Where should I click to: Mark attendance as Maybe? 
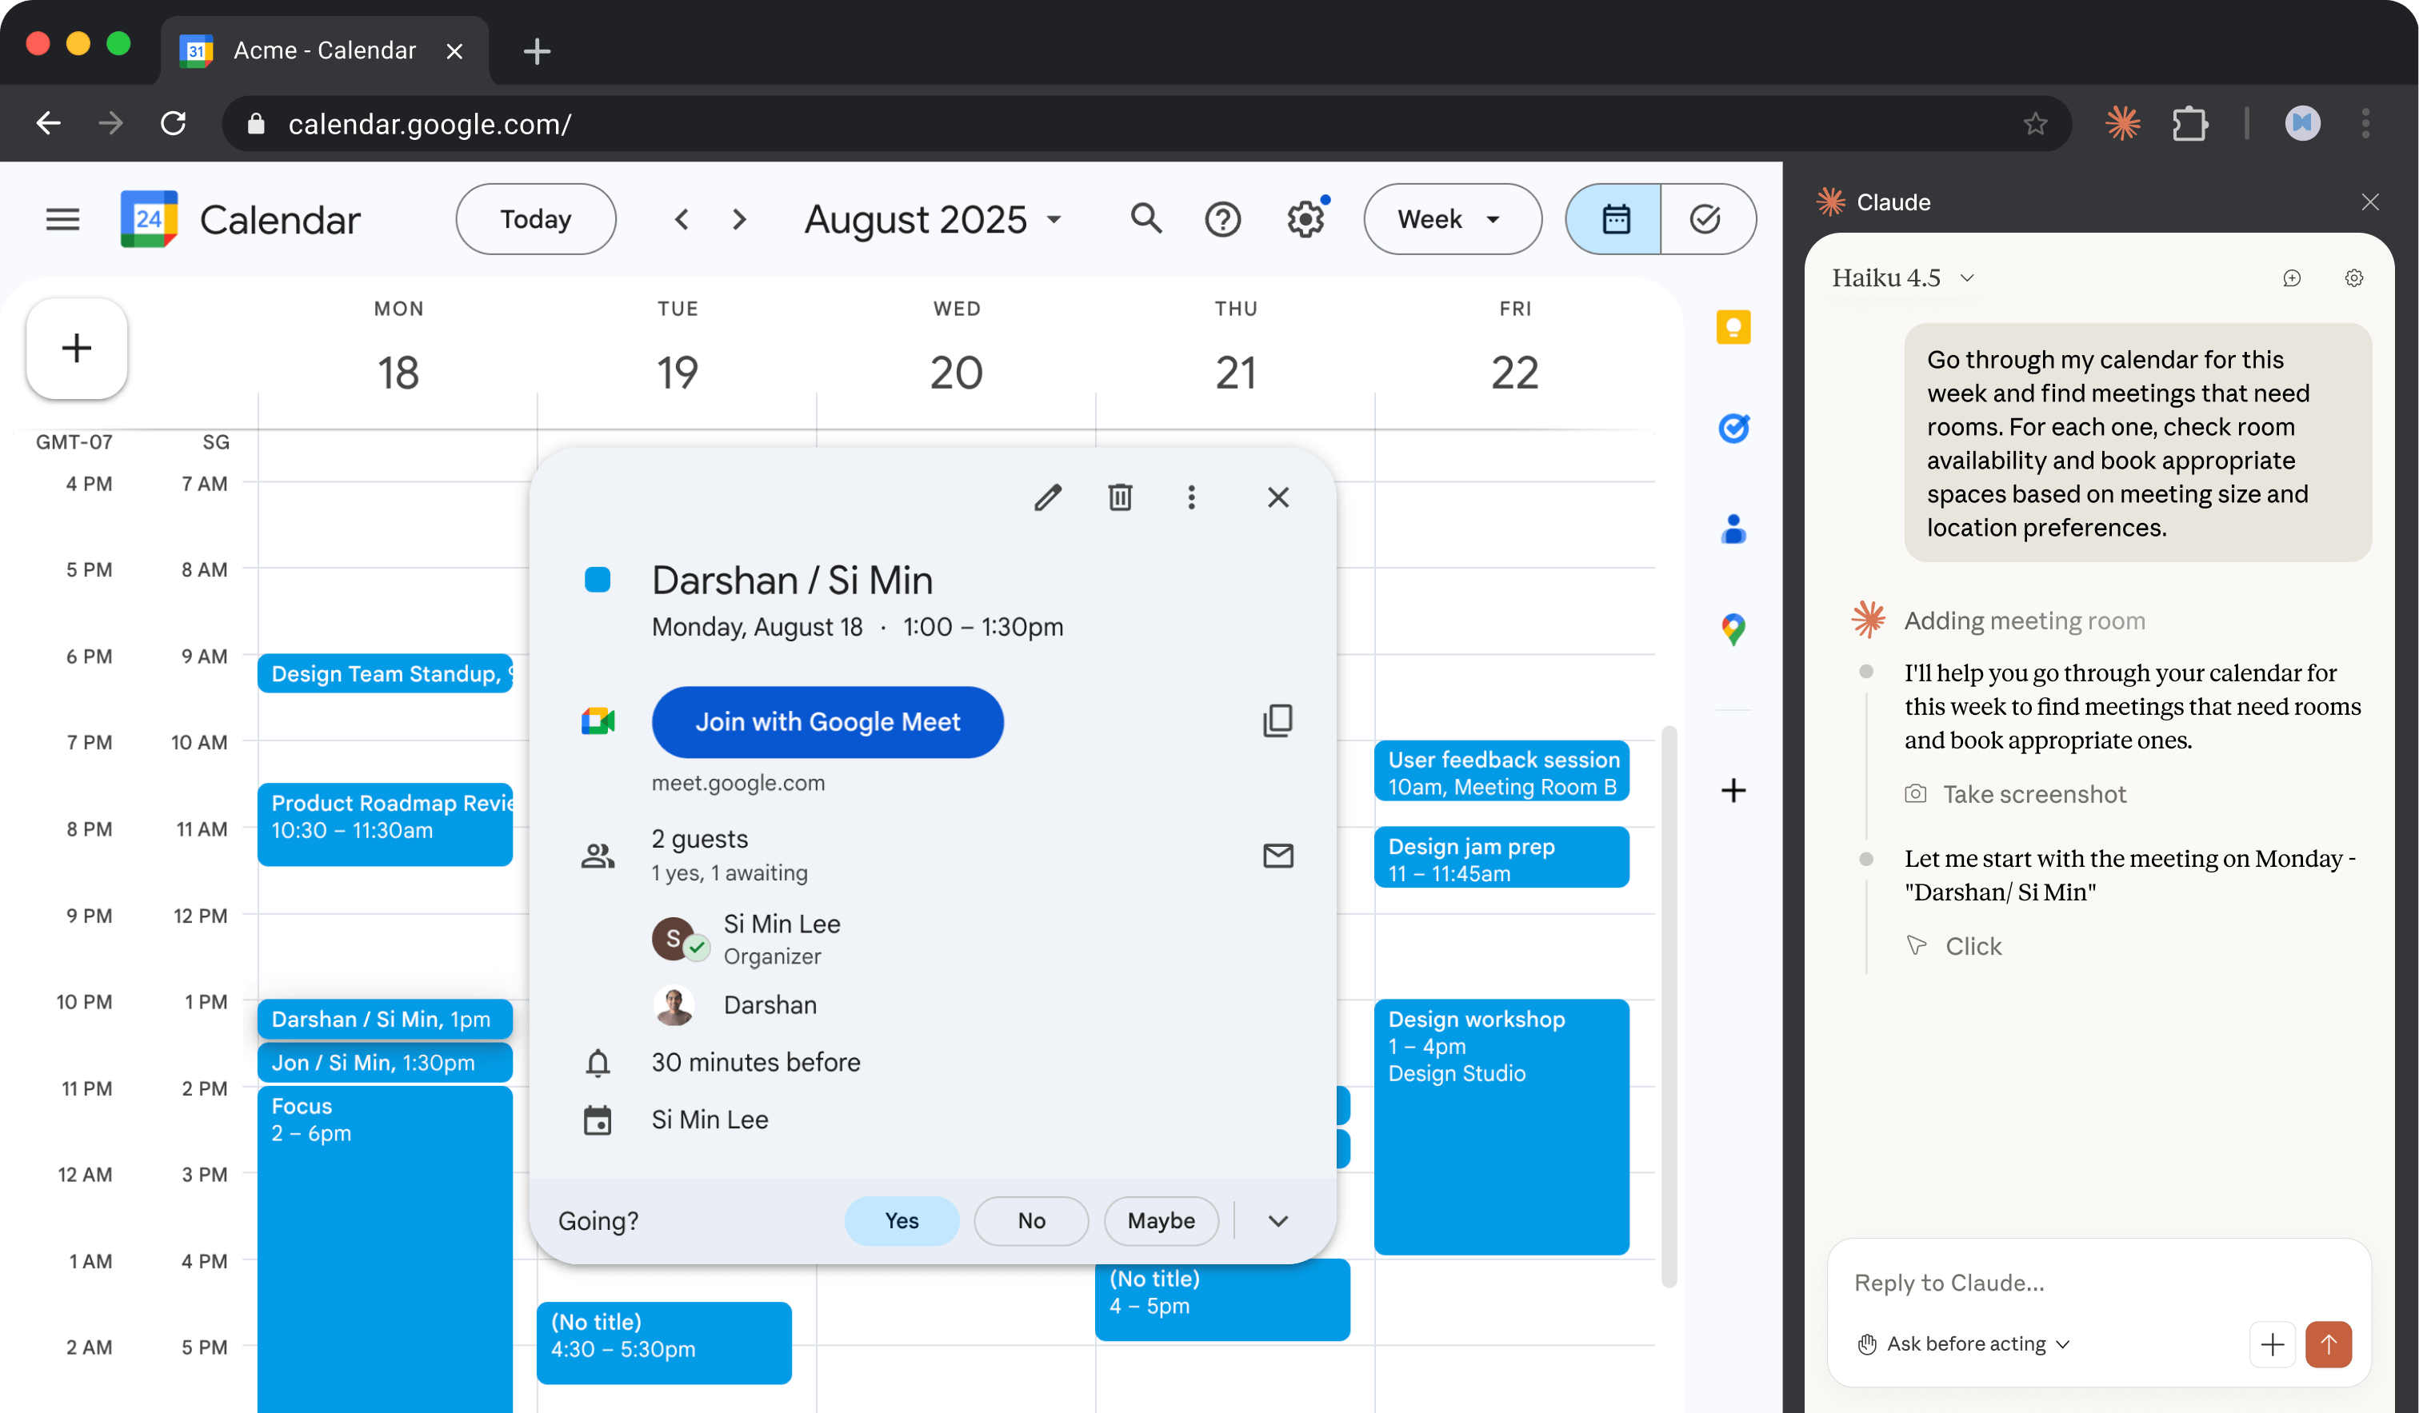pyautogui.click(x=1161, y=1220)
